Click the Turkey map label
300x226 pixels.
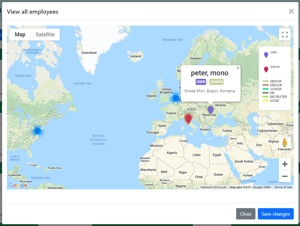[x=227, y=131]
